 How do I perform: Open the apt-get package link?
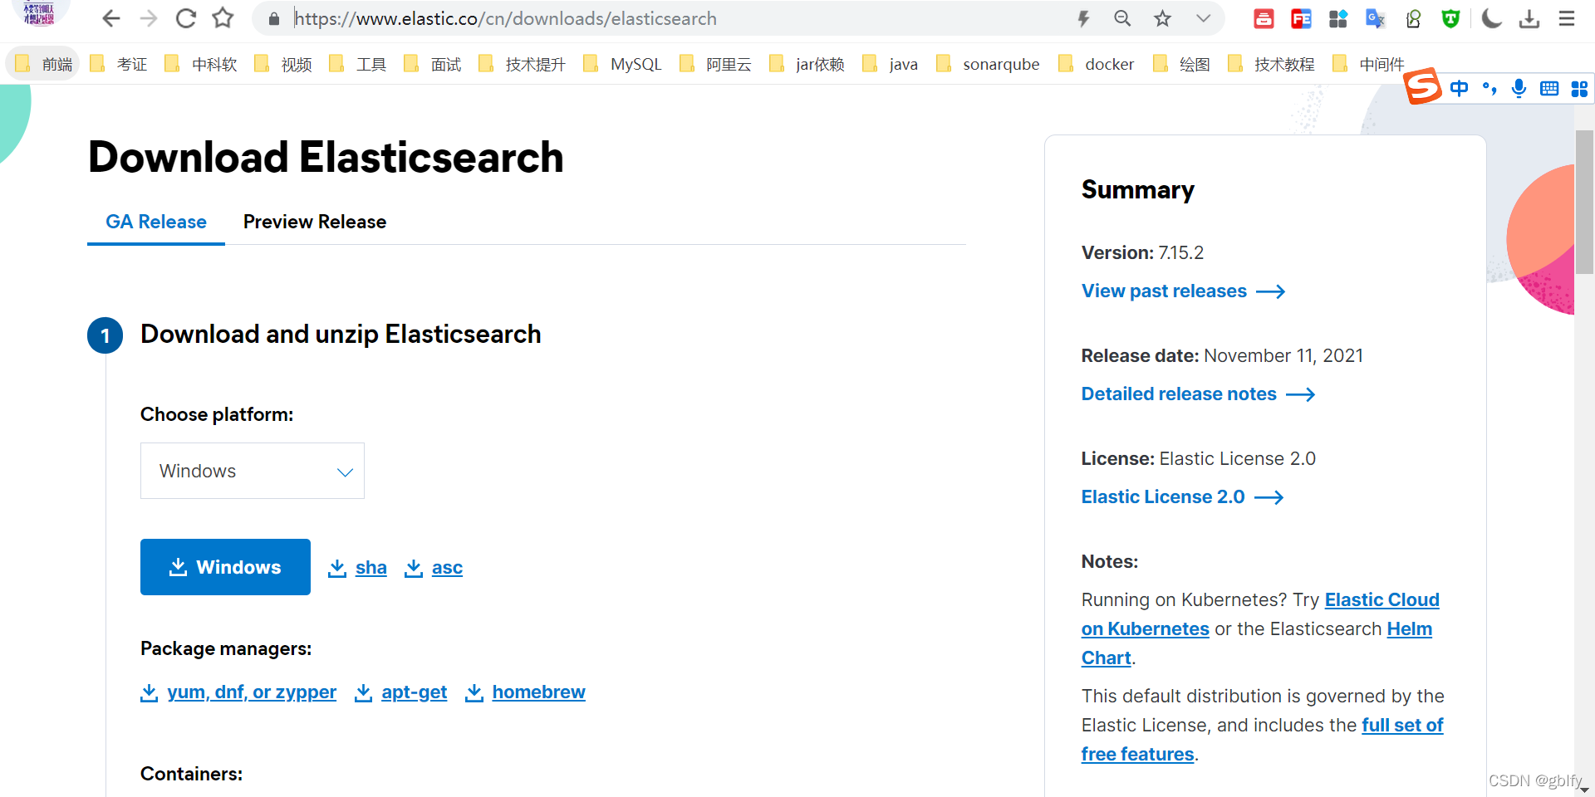coord(401,692)
